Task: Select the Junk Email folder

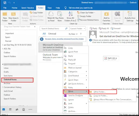Action: (8, 91)
